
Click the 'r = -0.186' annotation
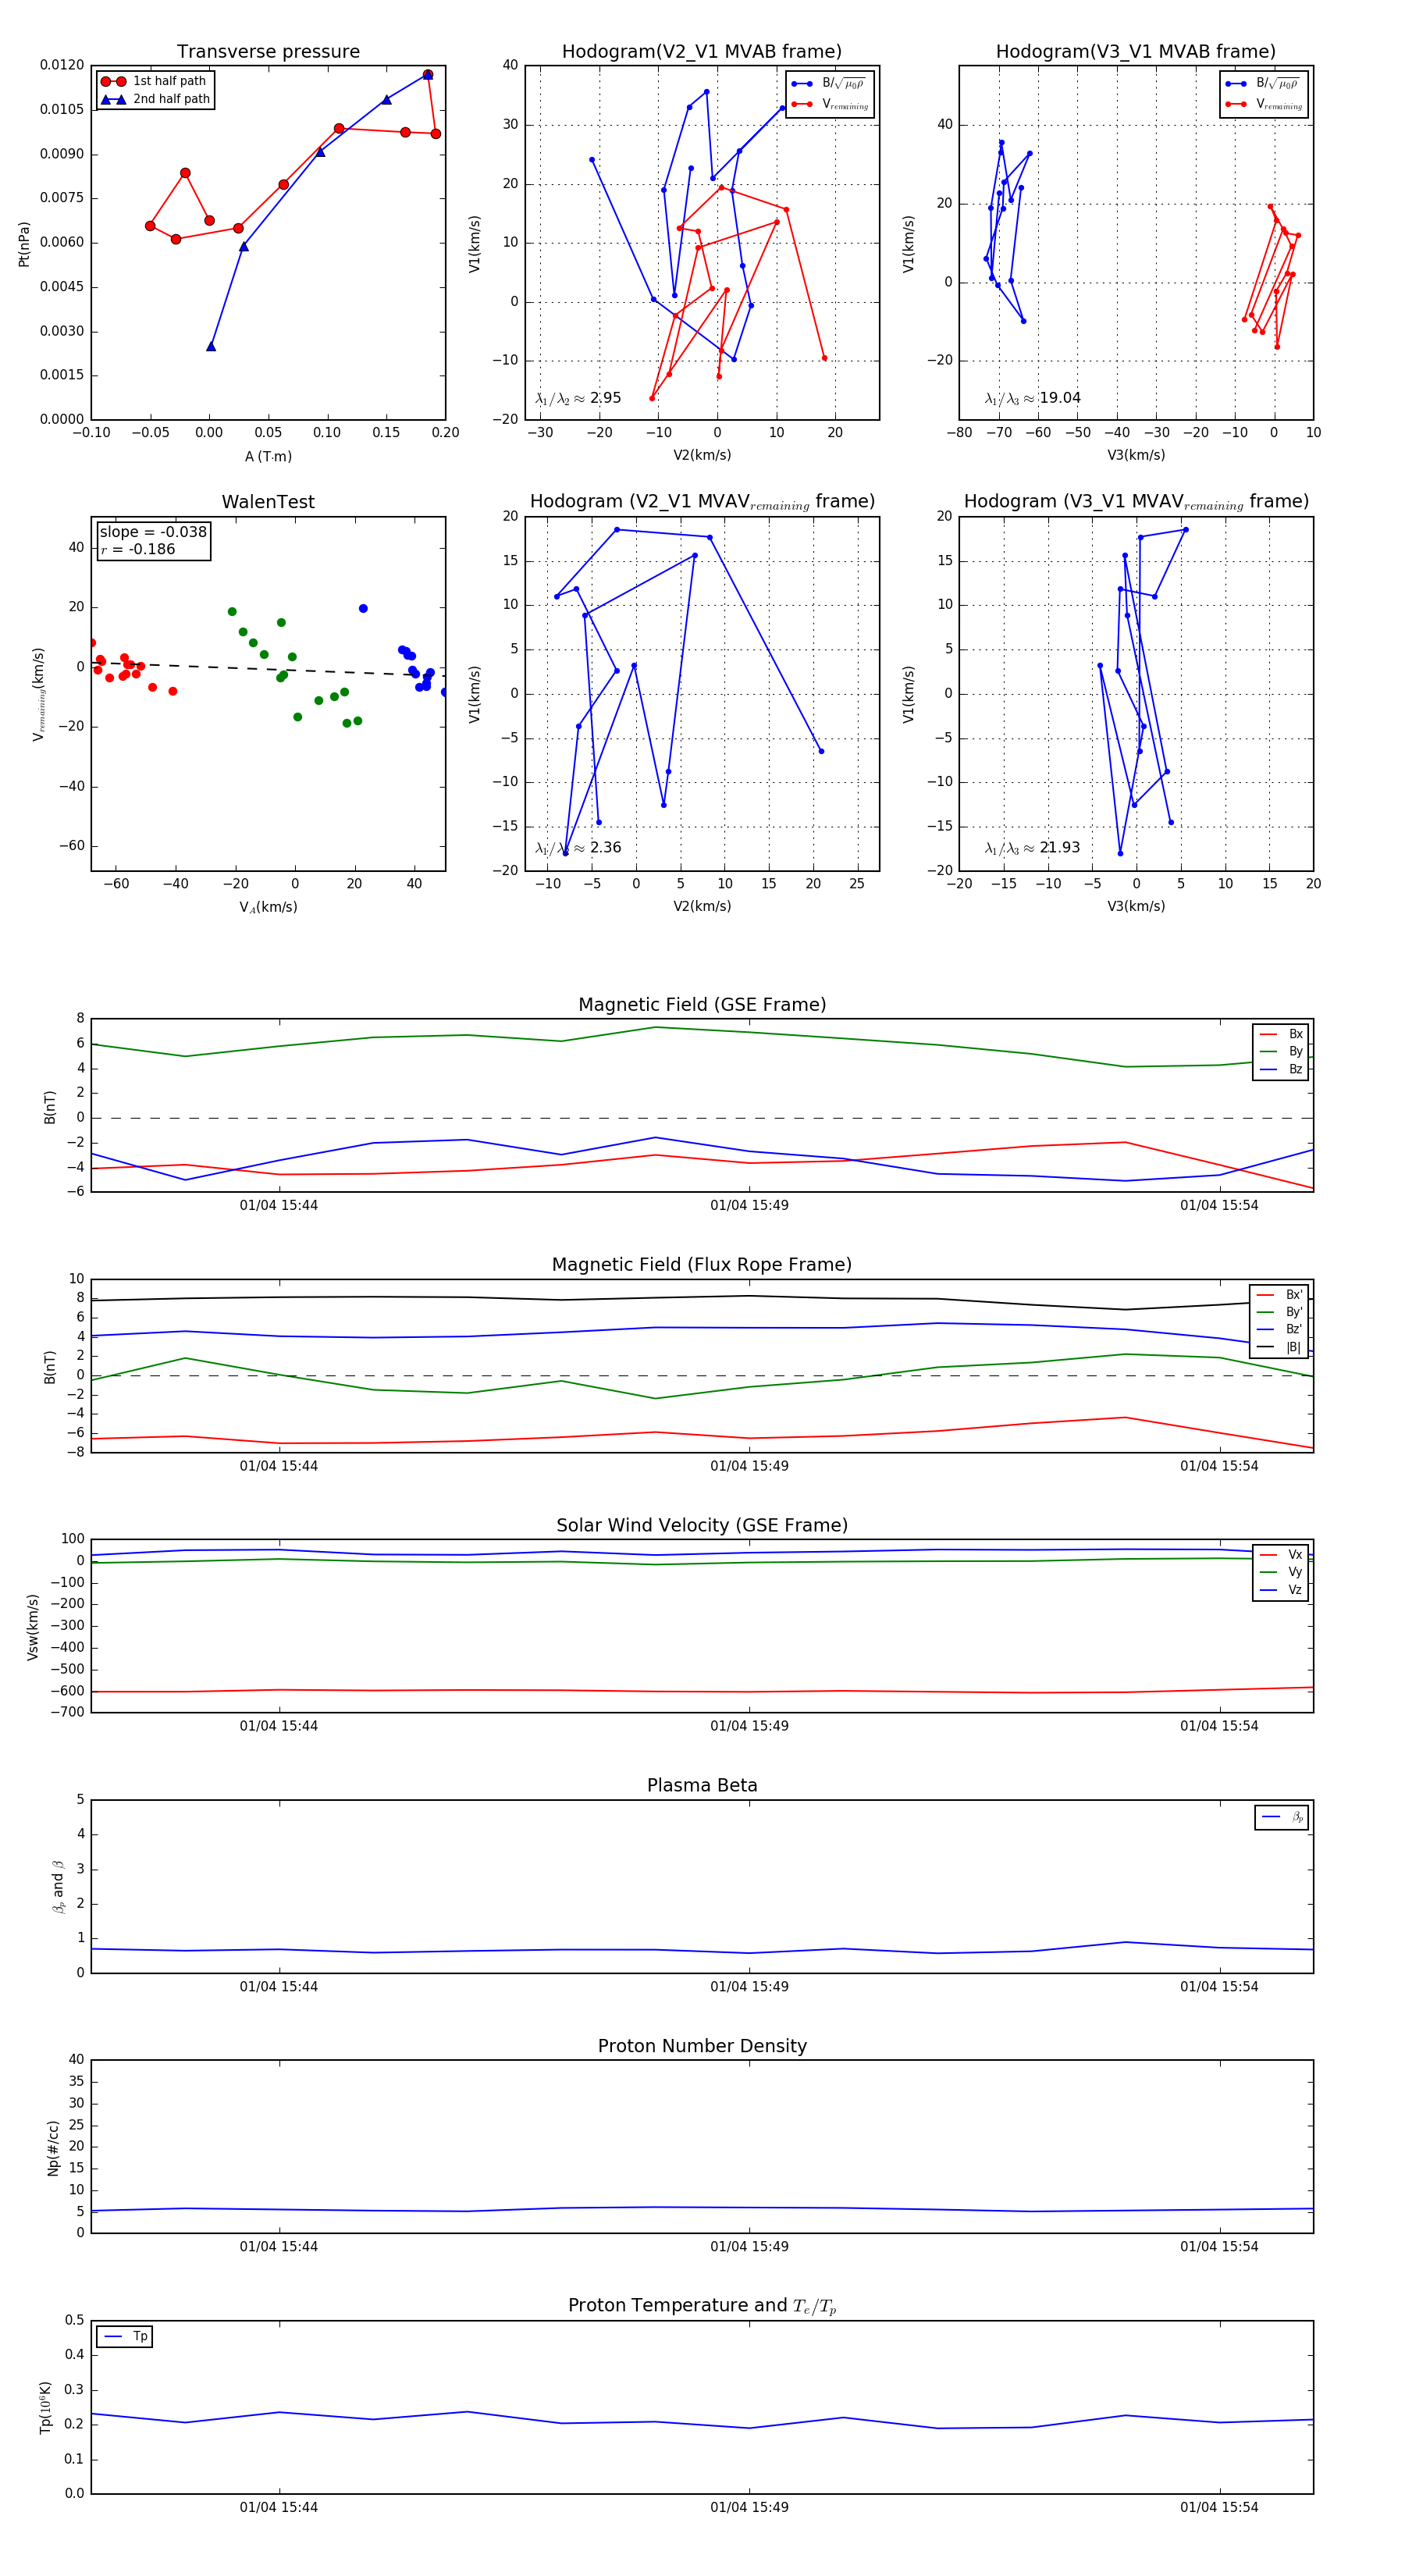(x=138, y=549)
